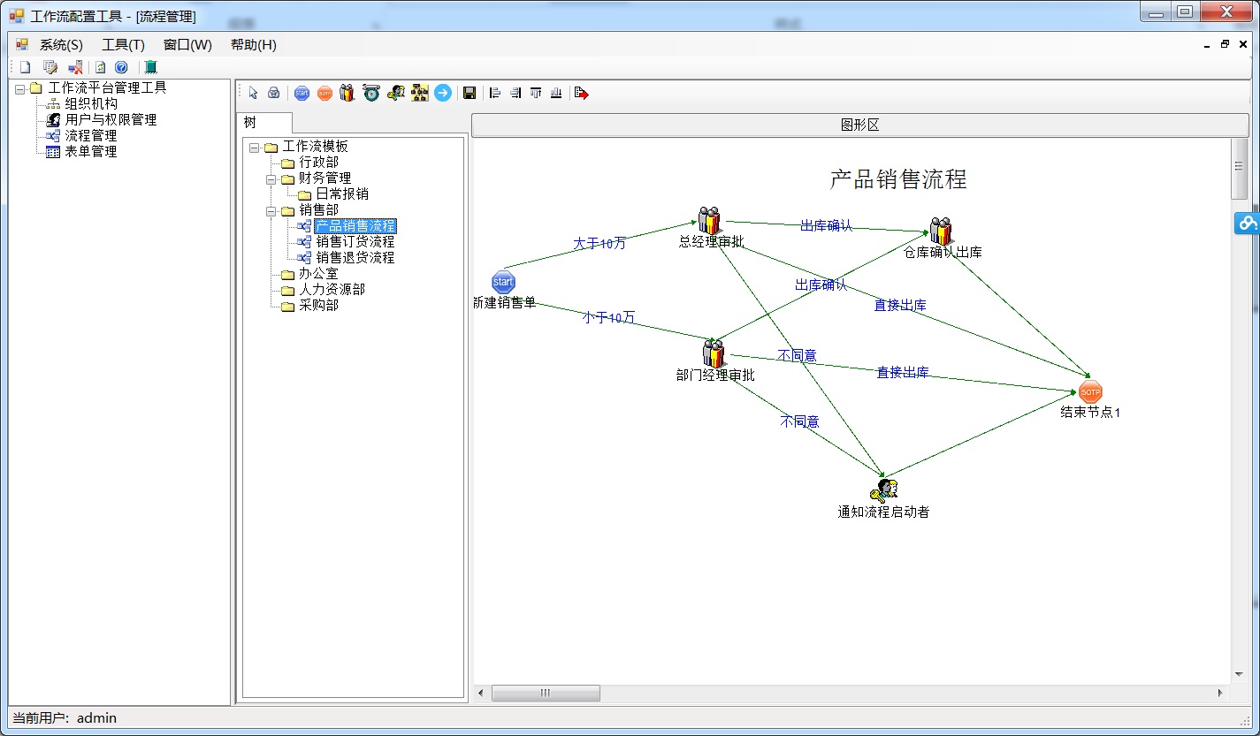Click the blue help question mark icon
Viewport: 1260px width, 736px height.
[121, 67]
